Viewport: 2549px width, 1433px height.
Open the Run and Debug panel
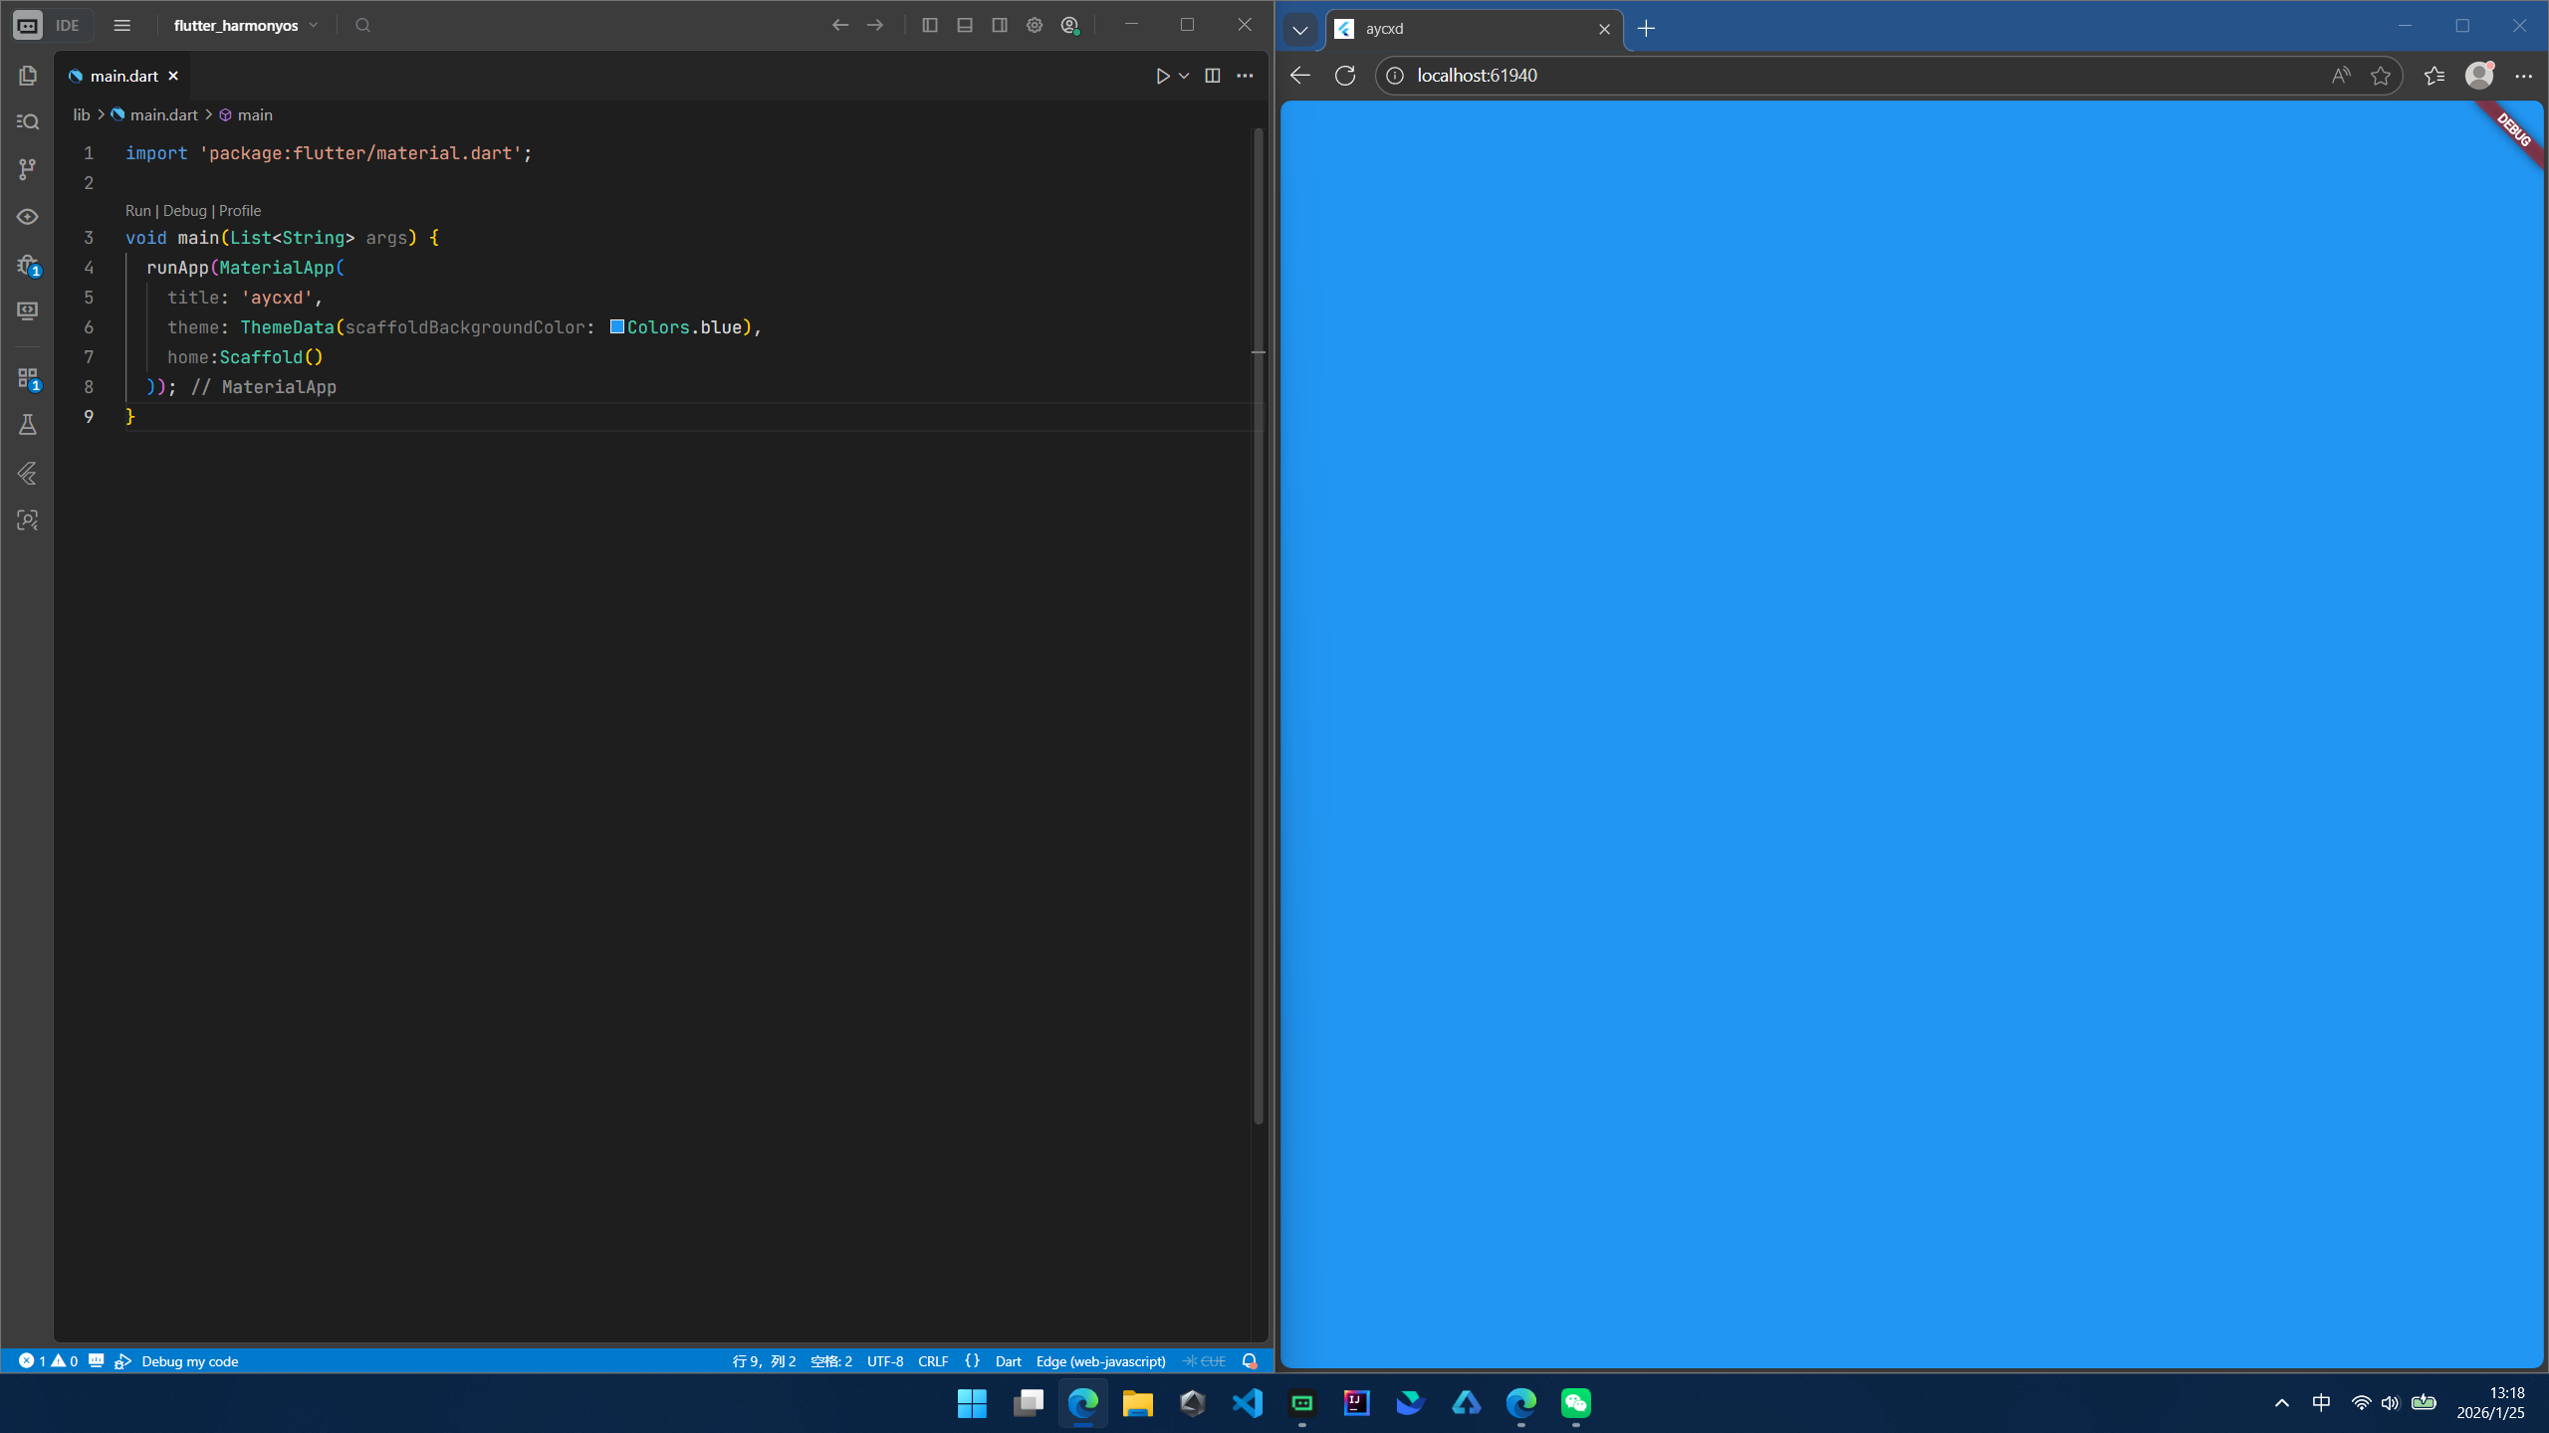click(x=28, y=265)
